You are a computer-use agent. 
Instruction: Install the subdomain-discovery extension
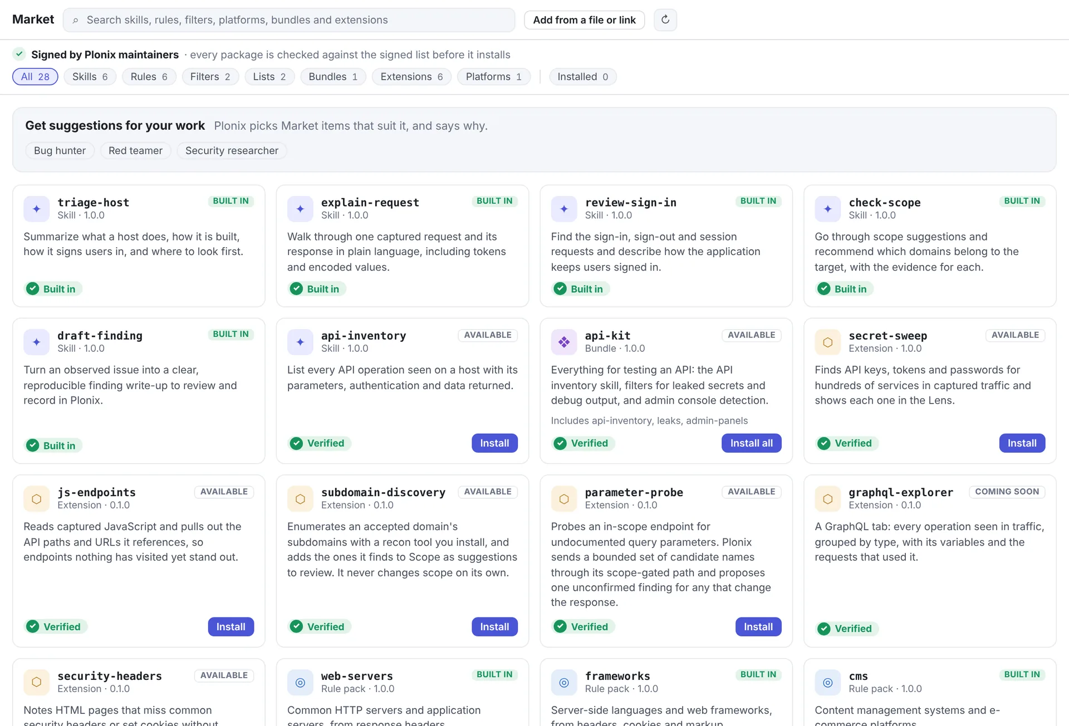[494, 627]
